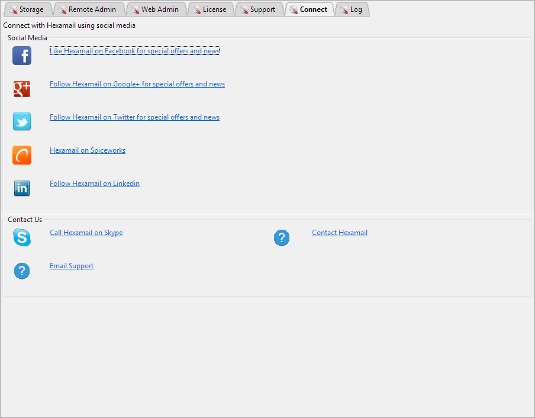
Task: Follow Hexamail on Google+ link
Action: (x=137, y=84)
